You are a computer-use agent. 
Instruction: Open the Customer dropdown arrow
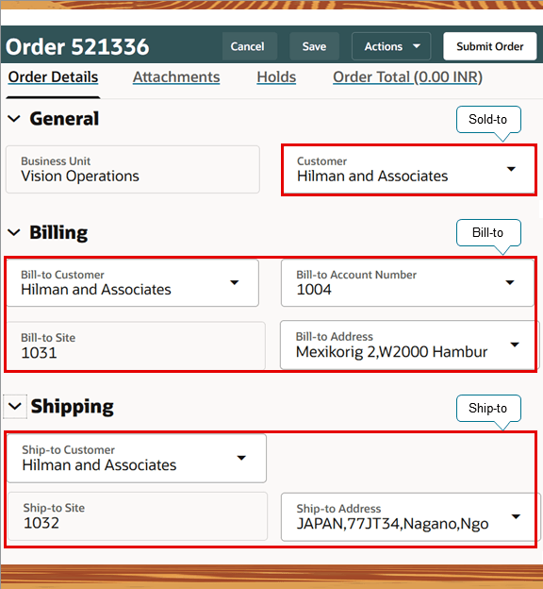click(511, 169)
